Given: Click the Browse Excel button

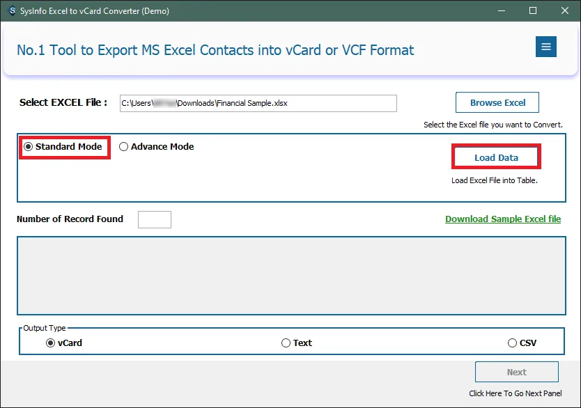Looking at the screenshot, I should [497, 102].
